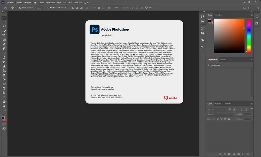Select the Type tool

[x=4, y=88]
